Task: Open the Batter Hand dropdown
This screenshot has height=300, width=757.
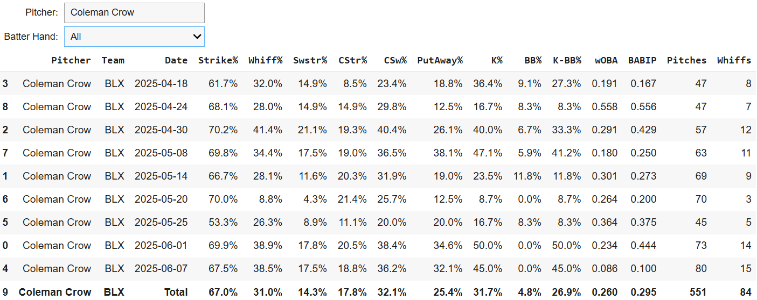Action: click(134, 37)
